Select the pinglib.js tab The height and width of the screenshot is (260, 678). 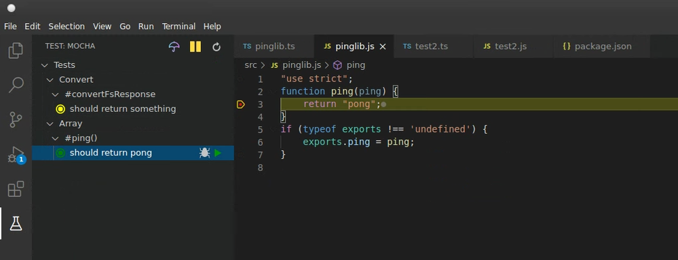(x=354, y=46)
